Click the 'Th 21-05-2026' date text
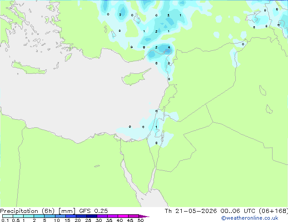 coord(191,211)
